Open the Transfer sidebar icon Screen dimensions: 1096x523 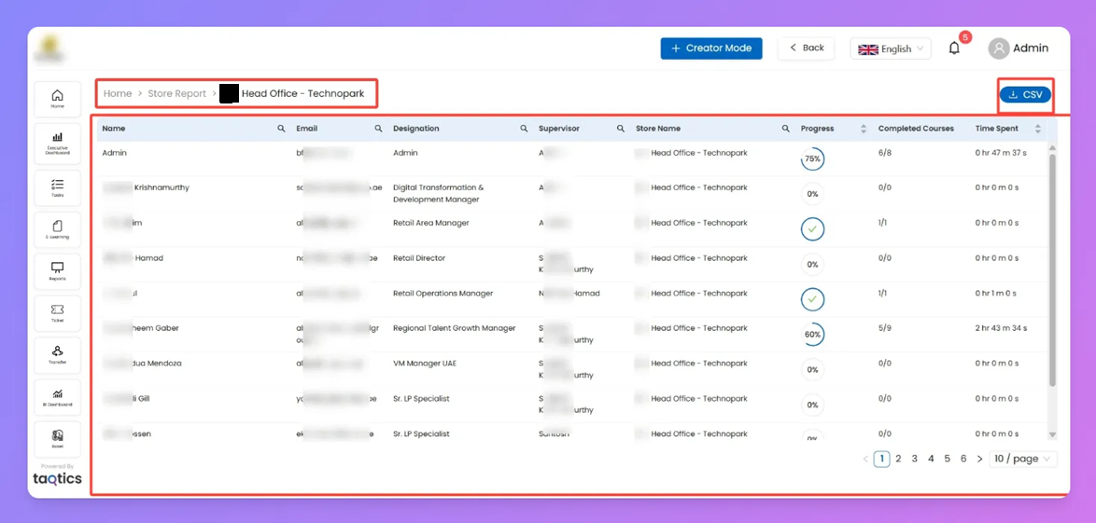(57, 355)
